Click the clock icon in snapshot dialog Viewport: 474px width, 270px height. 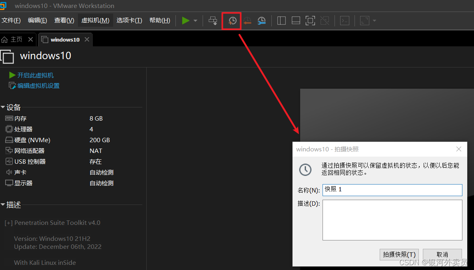coord(305,169)
